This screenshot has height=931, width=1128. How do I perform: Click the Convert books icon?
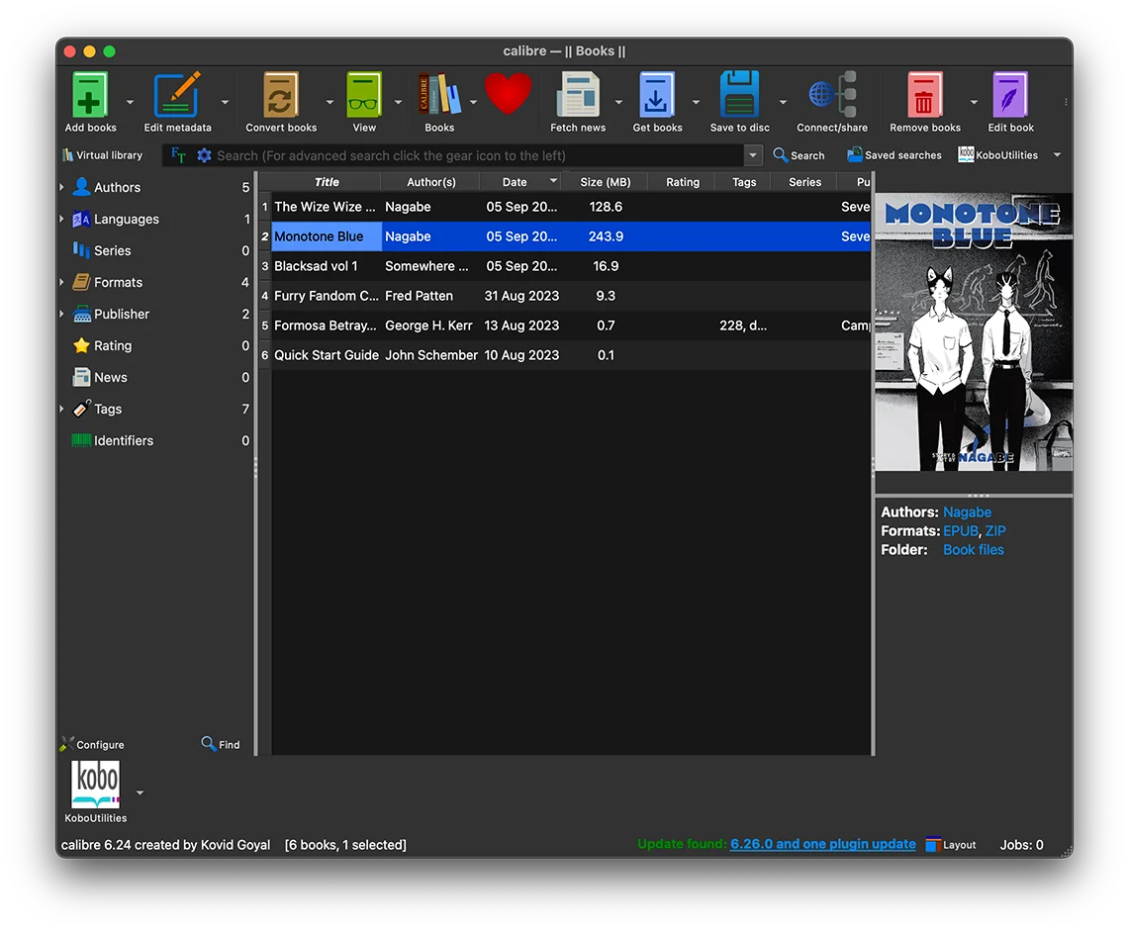[x=281, y=94]
